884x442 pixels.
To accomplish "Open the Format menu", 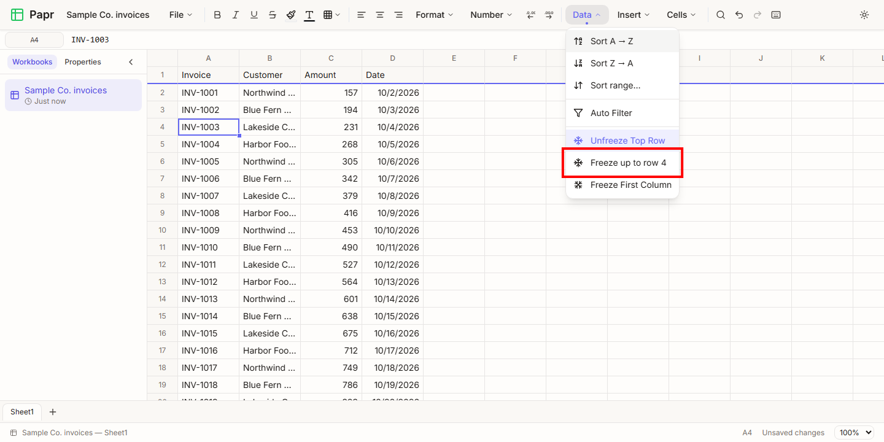I will tap(435, 15).
